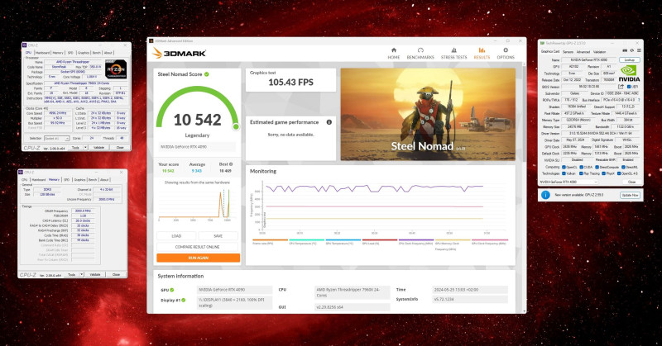Open Socket selection dropdown in CPU-Z
This screenshot has width=662, height=346.
tap(56, 138)
